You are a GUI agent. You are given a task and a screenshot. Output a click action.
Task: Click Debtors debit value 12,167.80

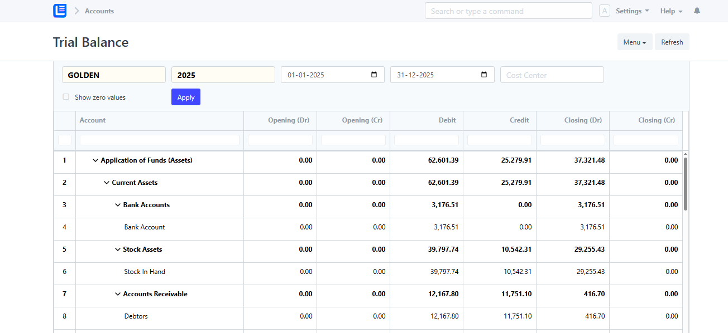click(445, 316)
